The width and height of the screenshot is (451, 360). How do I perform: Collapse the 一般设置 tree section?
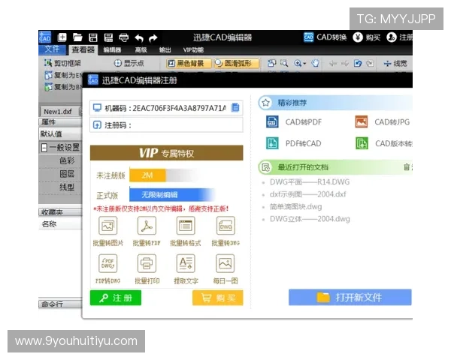coord(44,148)
